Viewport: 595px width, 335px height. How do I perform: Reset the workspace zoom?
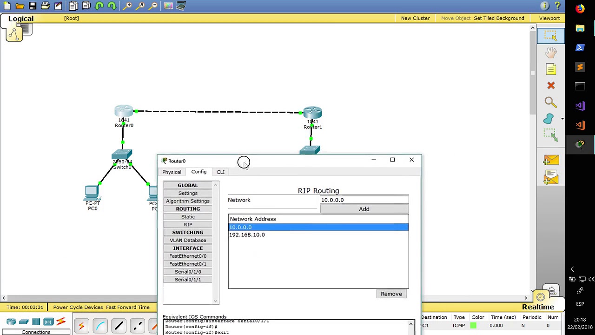coord(141,6)
